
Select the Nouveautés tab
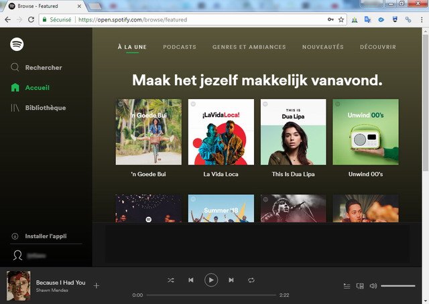(322, 47)
